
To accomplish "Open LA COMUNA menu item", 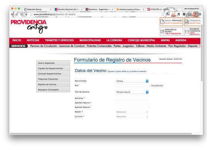I will (114, 40).
